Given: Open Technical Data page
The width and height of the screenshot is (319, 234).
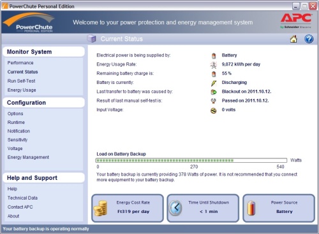Looking at the screenshot, I should (x=22, y=198).
